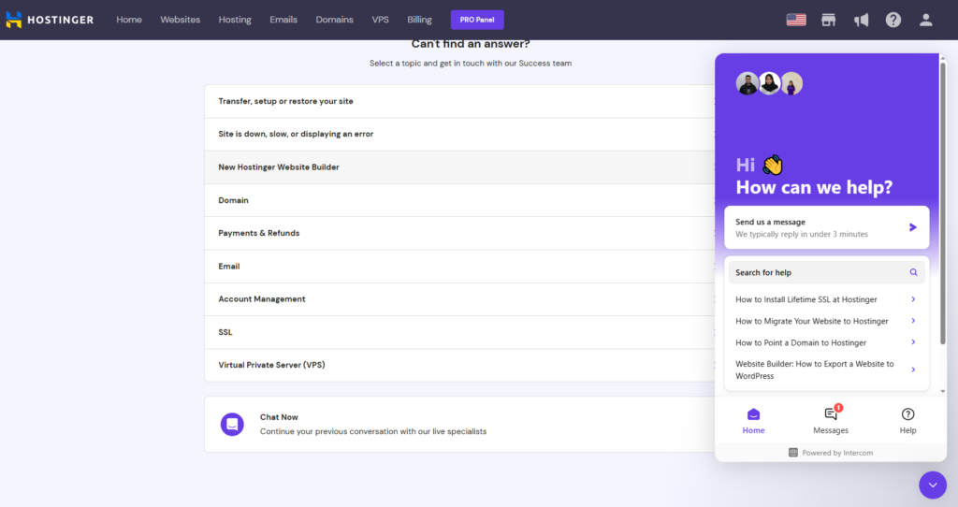Expand Site is down, slow, or displaying error
This screenshot has width=958, height=507.
(x=459, y=135)
